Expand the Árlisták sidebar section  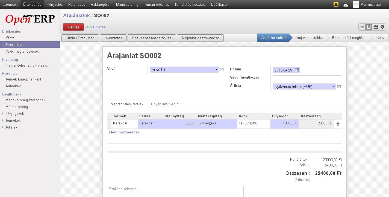11,127
